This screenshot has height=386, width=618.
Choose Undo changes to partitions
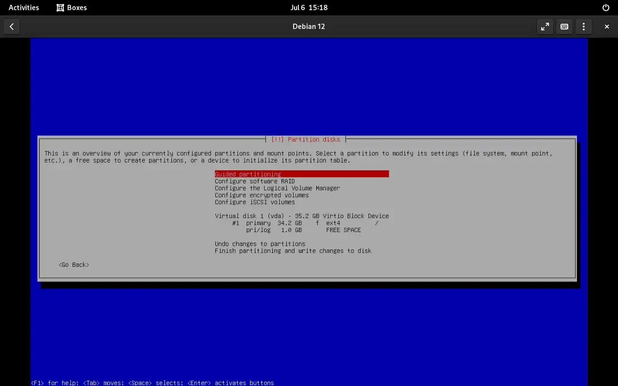coord(260,244)
